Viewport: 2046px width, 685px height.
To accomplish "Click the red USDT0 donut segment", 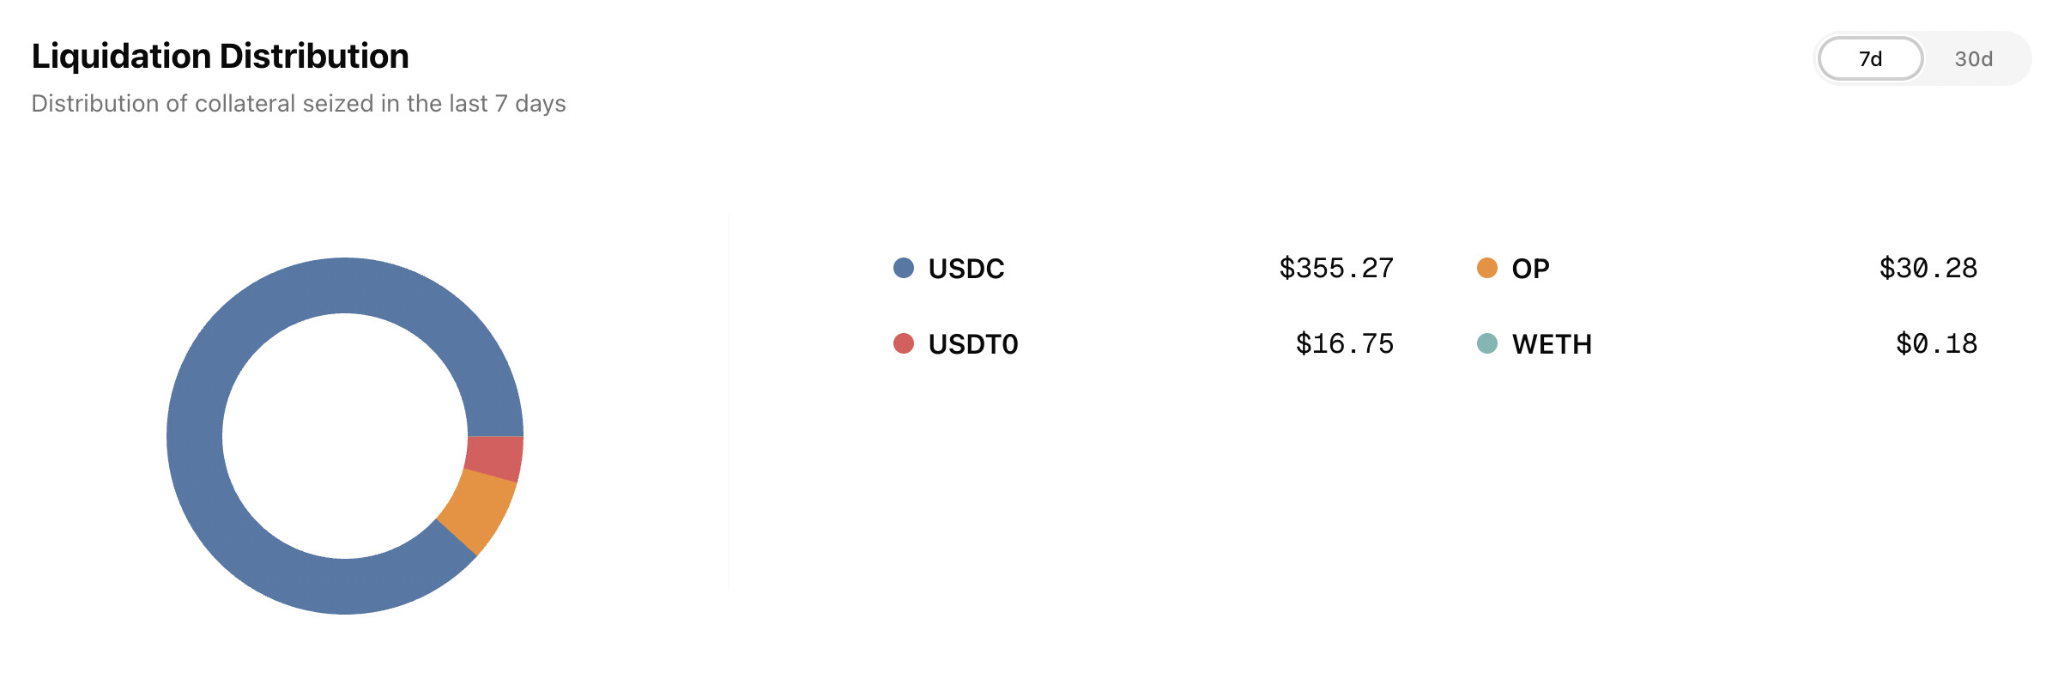I will (495, 458).
